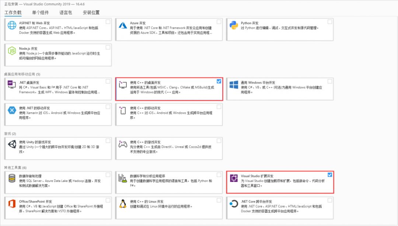Click the '通用 Windows 平台开发' title text

tap(258, 82)
